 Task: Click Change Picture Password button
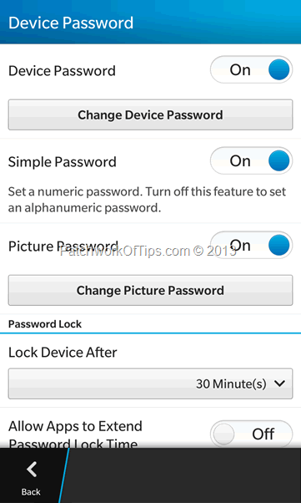click(150, 290)
